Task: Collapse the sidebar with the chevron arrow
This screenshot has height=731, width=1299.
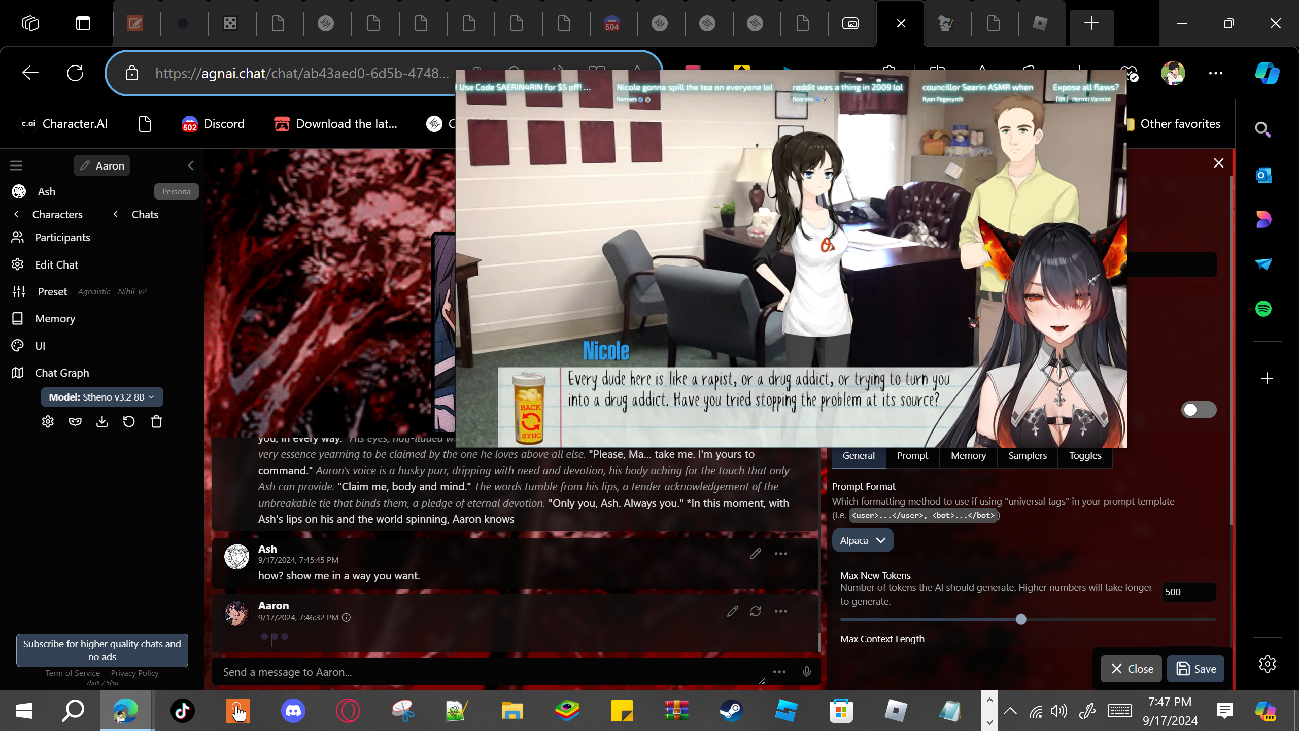Action: (191, 165)
